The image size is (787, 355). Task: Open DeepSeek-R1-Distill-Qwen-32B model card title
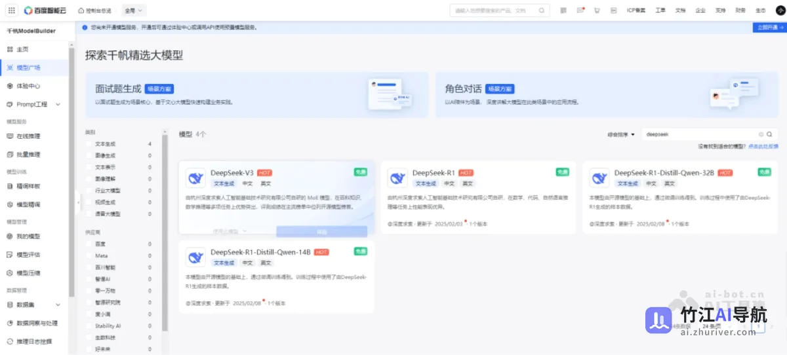pos(664,173)
